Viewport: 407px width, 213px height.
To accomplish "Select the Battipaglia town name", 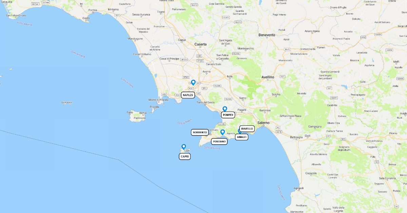I will pyautogui.click(x=297, y=137).
